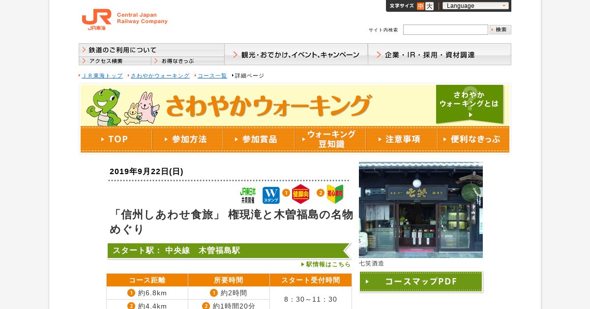Click the 検索 search button
590x309 pixels.
point(501,30)
